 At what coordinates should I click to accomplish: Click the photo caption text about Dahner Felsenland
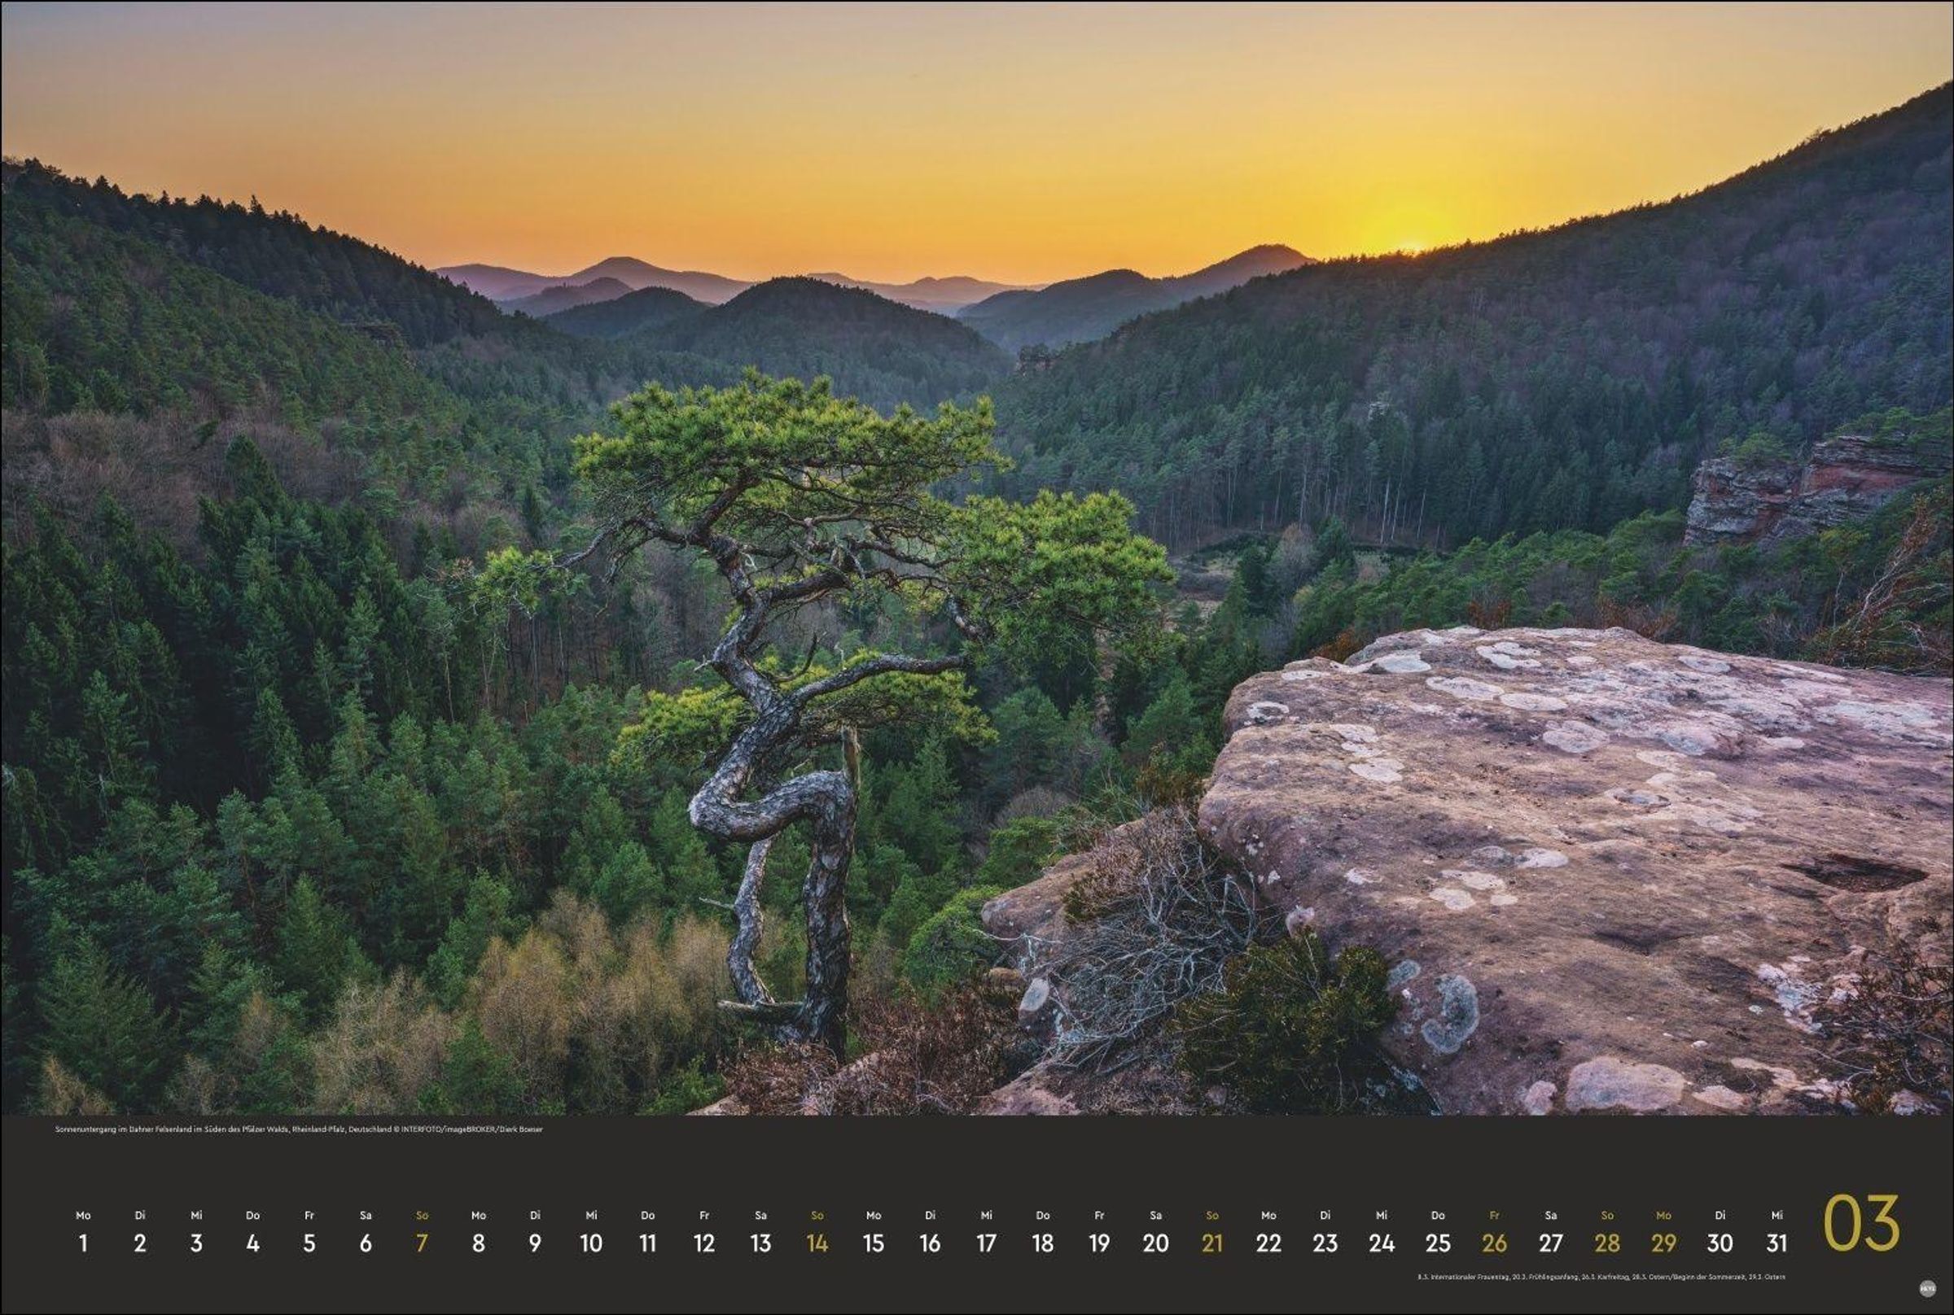tap(299, 1129)
